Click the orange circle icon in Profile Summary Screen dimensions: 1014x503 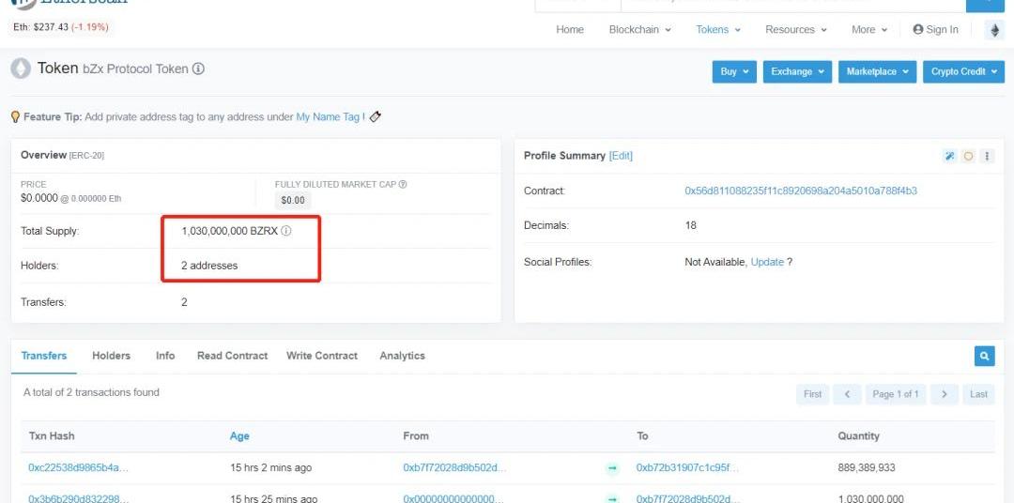pos(968,156)
